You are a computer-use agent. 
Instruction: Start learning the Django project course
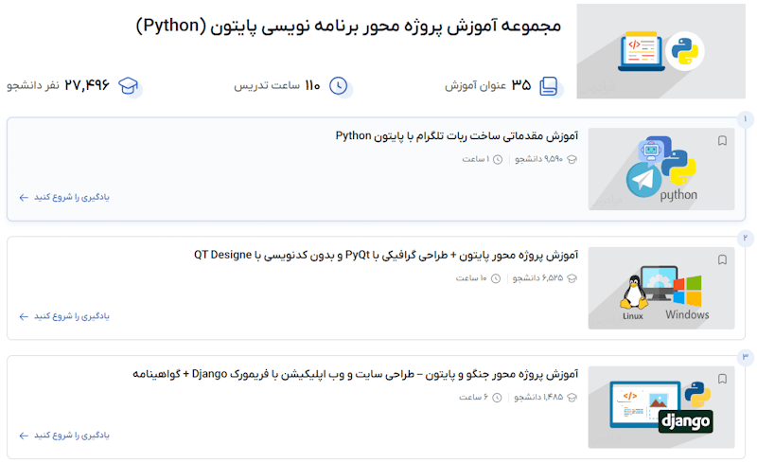64,436
